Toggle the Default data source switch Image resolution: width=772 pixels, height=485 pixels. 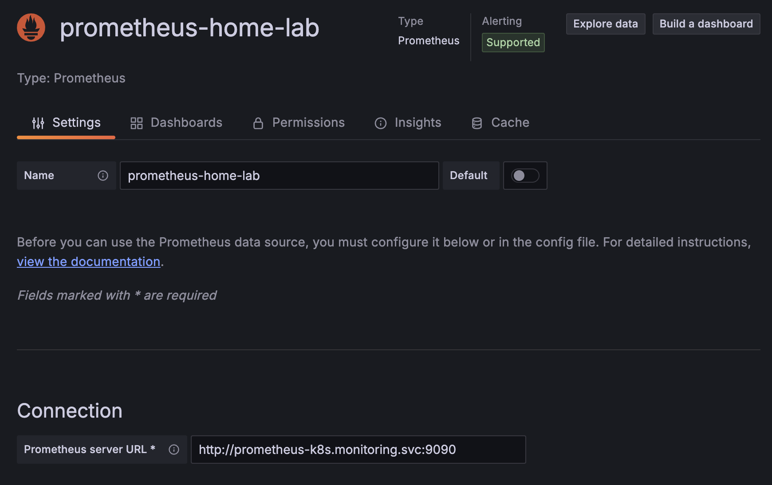[x=525, y=176]
